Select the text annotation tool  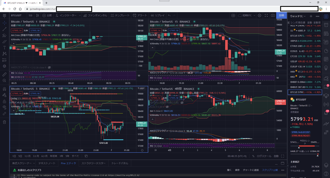pyautogui.click(x=4, y=48)
